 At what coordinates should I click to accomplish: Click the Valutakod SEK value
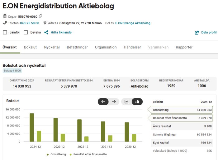pyautogui.click(x=209, y=151)
